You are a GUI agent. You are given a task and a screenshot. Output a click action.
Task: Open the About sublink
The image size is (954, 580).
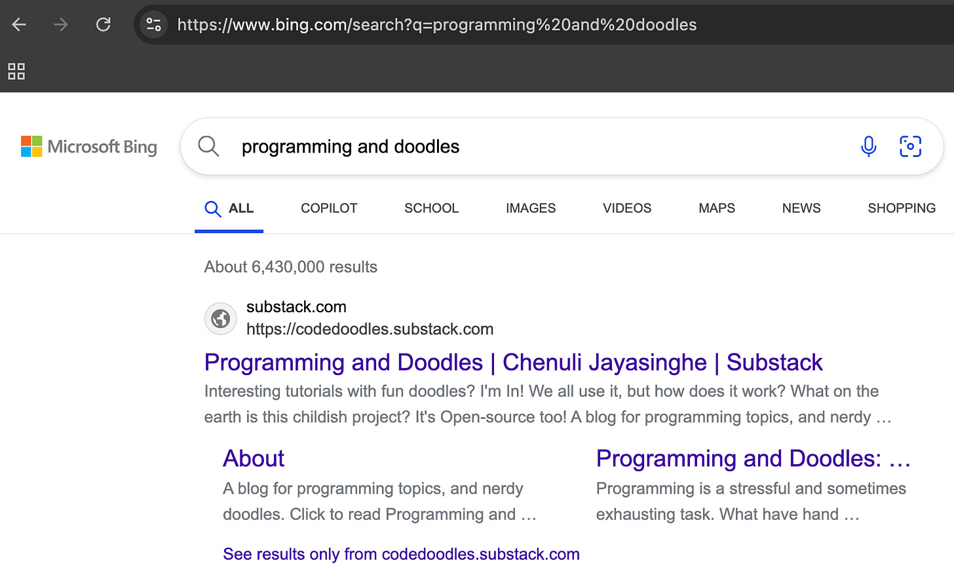pyautogui.click(x=254, y=458)
